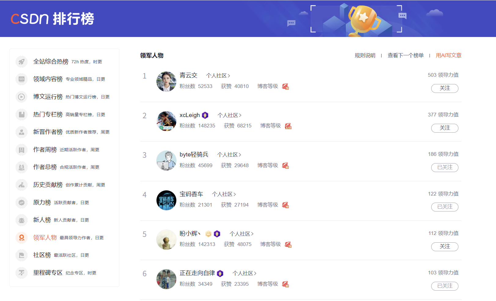
Task: Click 查看下一个榜单 link
Action: pyautogui.click(x=406, y=56)
